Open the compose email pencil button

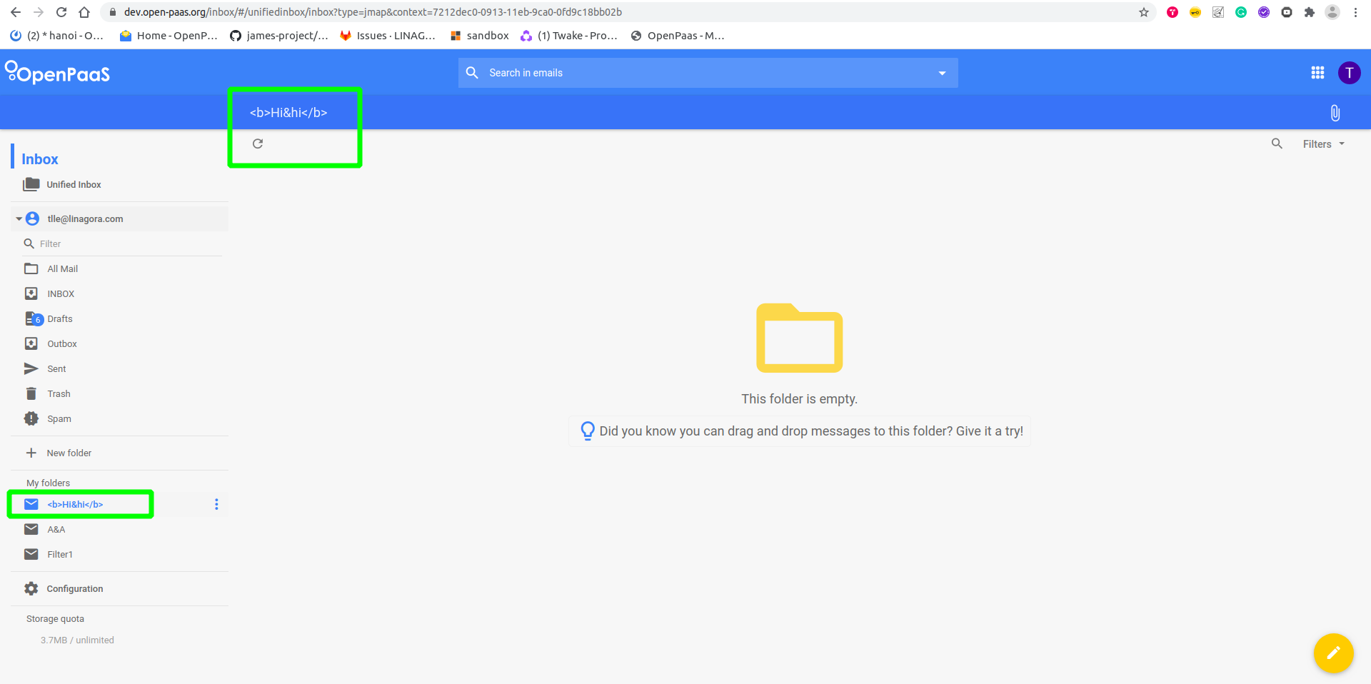[x=1332, y=653]
